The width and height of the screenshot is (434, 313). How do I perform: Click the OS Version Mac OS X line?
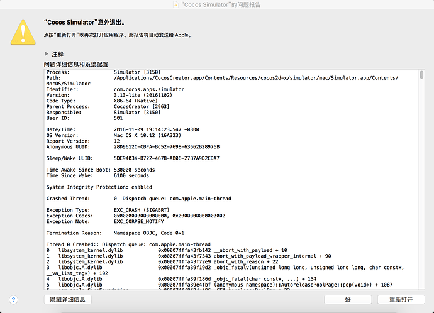point(113,135)
